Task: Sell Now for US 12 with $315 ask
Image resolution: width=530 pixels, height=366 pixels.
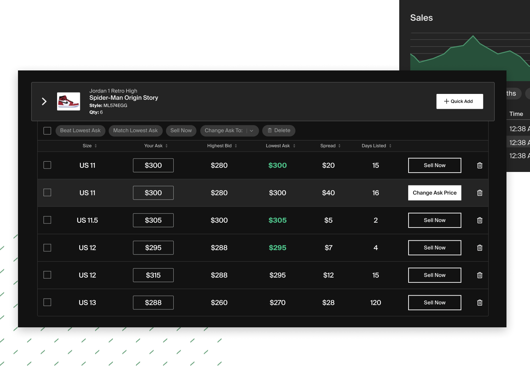Action: pyautogui.click(x=435, y=275)
